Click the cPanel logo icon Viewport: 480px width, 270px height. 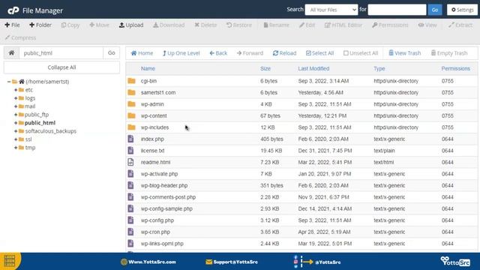pos(13,10)
